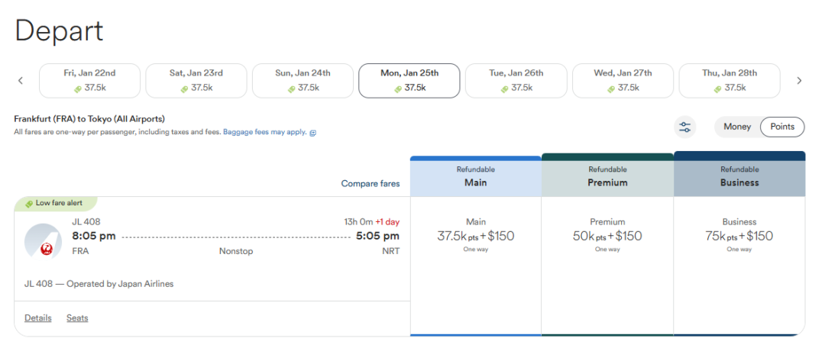825x348 pixels.
Task: Switch fare display to Money
Action: click(x=737, y=127)
